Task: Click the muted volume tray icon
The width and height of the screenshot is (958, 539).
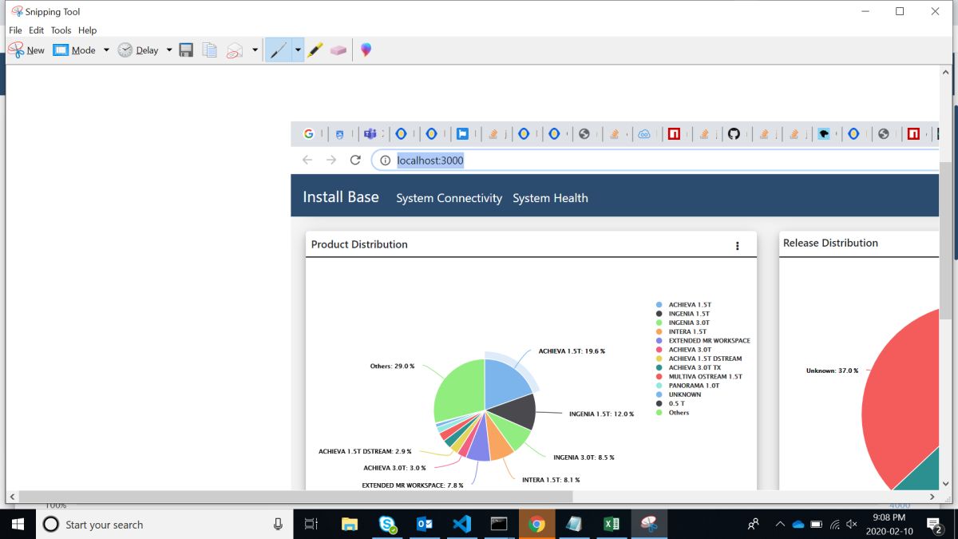Action: pyautogui.click(x=852, y=524)
